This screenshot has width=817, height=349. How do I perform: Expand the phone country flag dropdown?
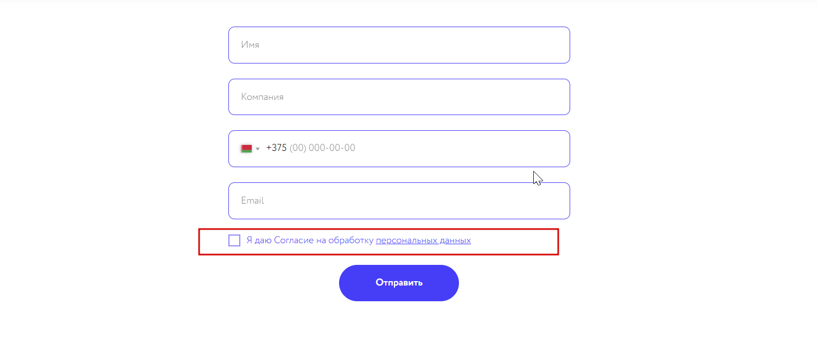pyautogui.click(x=251, y=148)
